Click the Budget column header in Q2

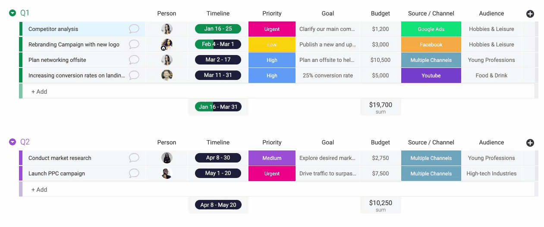(380, 142)
